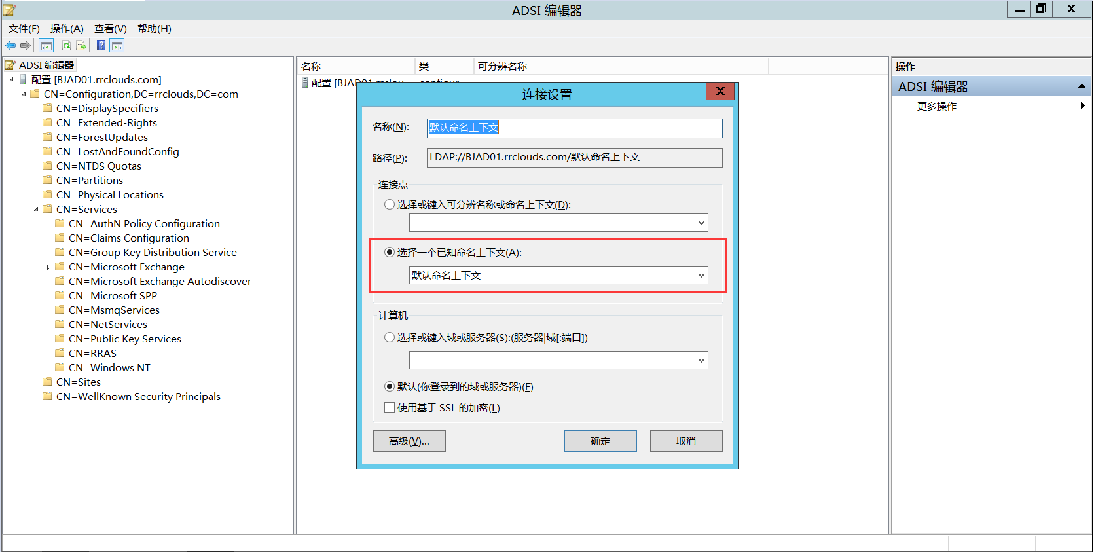Click folder icon of CN=Sites

click(x=47, y=382)
